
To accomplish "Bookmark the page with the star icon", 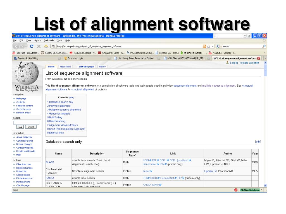I will (x=209, y=47).
